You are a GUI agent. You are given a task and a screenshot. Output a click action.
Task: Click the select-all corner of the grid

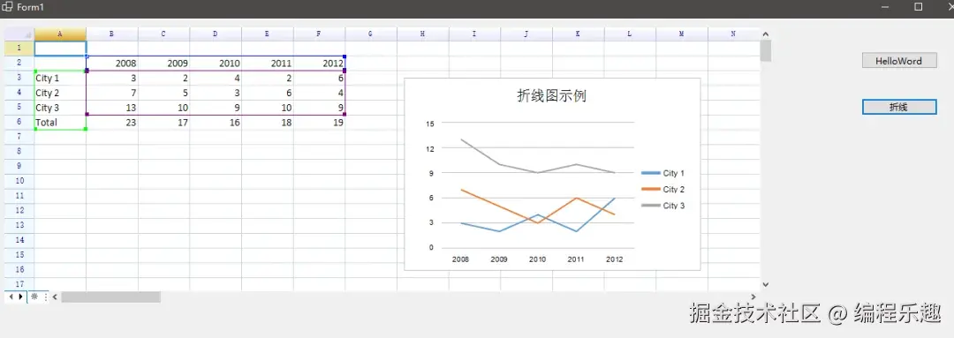19,34
